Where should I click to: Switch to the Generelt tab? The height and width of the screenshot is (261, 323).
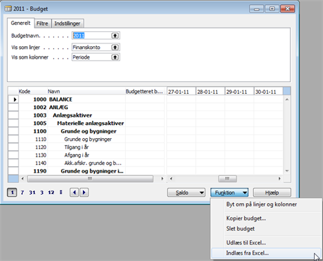coord(21,23)
